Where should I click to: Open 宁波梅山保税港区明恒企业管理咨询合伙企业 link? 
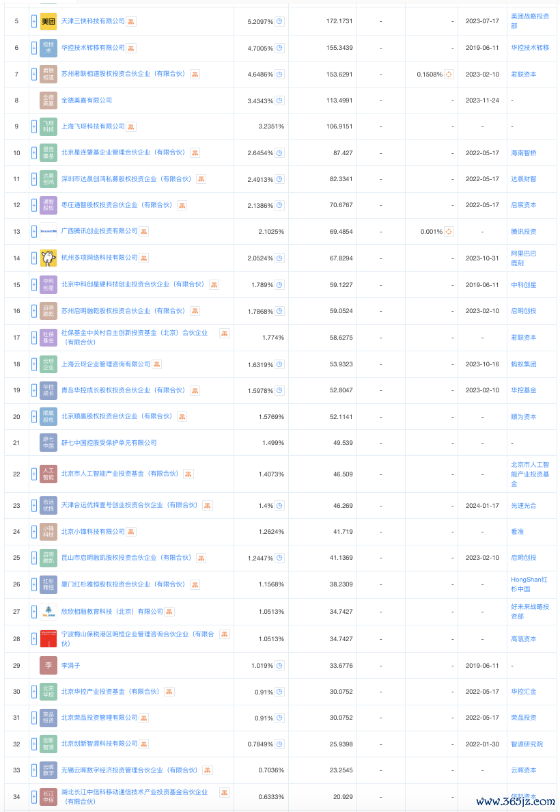(138, 639)
